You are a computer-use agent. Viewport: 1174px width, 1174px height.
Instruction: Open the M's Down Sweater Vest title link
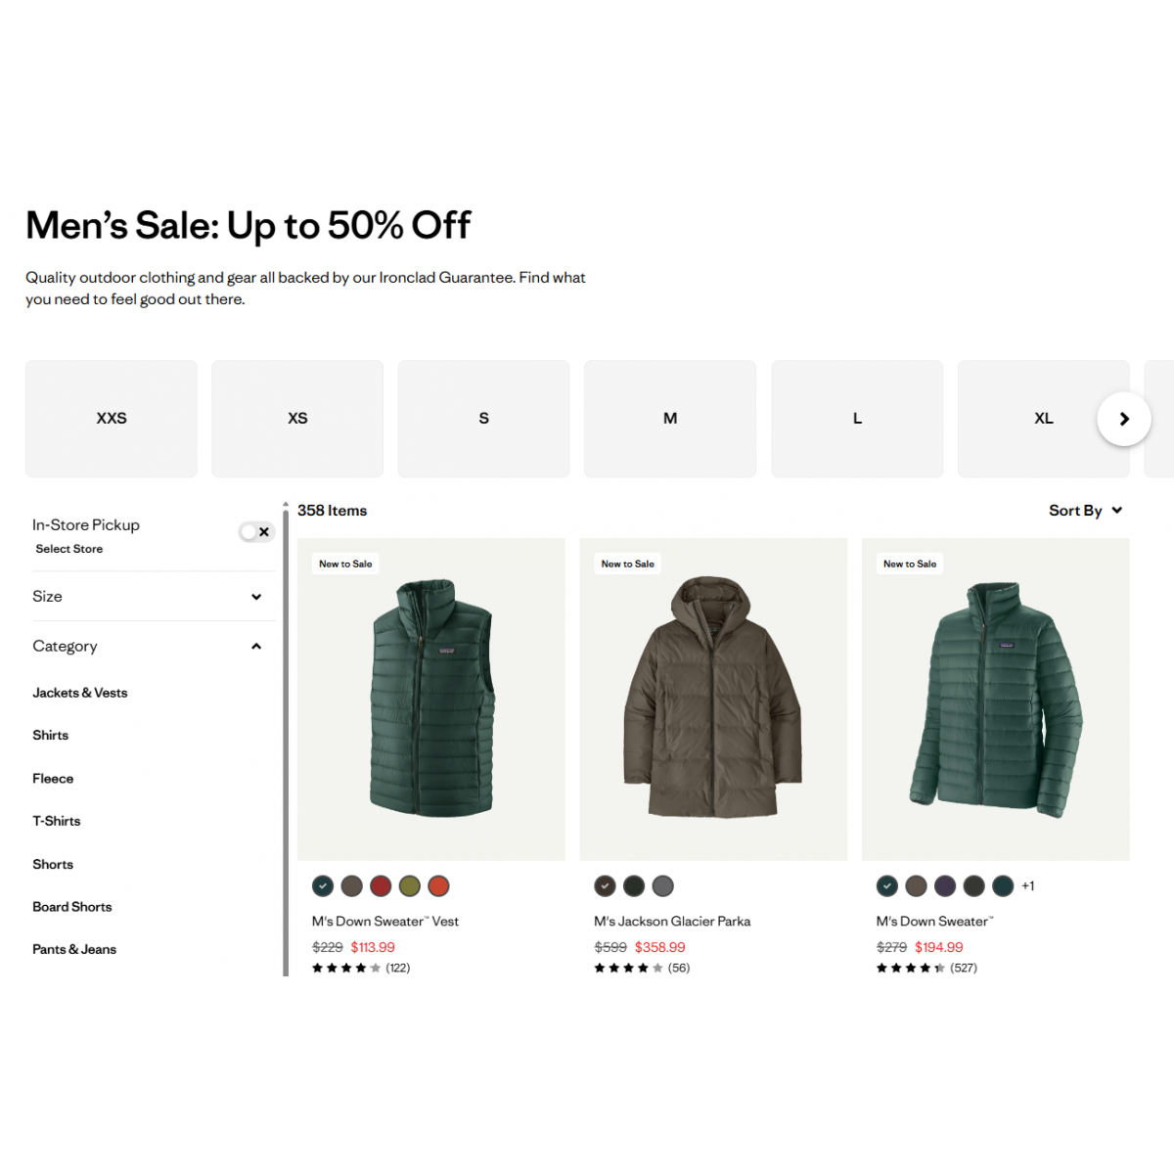[385, 922]
